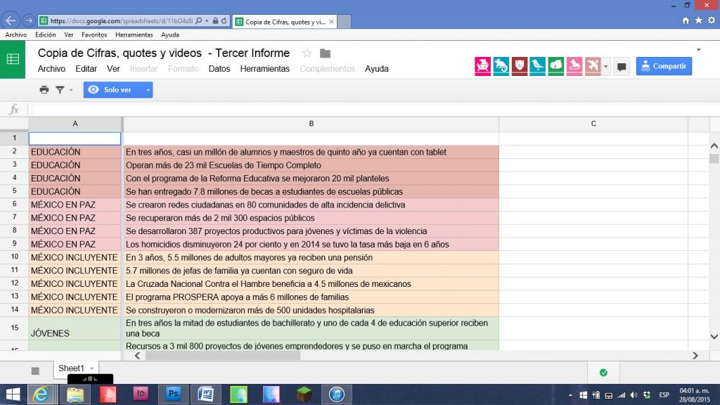Click the filter funnel icon
This screenshot has width=720, height=405.
coord(60,90)
